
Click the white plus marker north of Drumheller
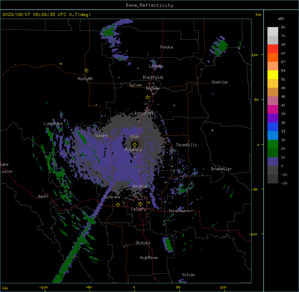pos(212,130)
